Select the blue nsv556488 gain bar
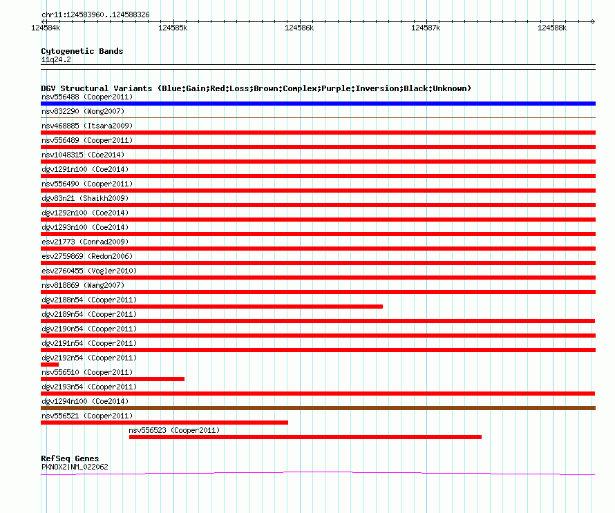The width and height of the screenshot is (615, 513). [318, 104]
